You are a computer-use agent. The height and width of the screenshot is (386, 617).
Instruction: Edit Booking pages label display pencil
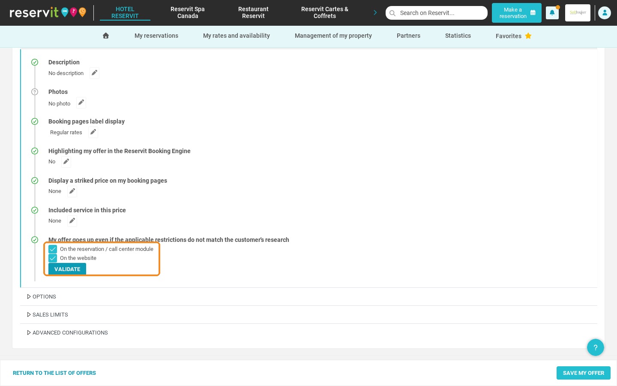click(x=93, y=132)
